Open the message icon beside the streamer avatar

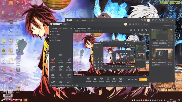(130, 24)
